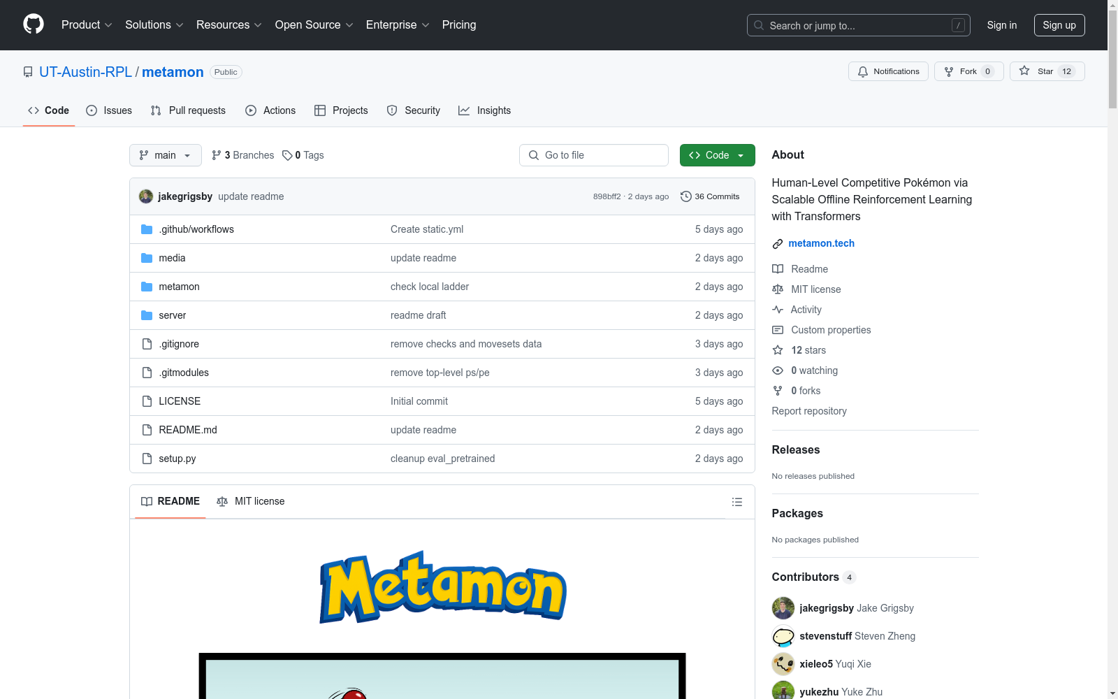
Task: Select the README tab in the file viewer
Action: coord(170,501)
